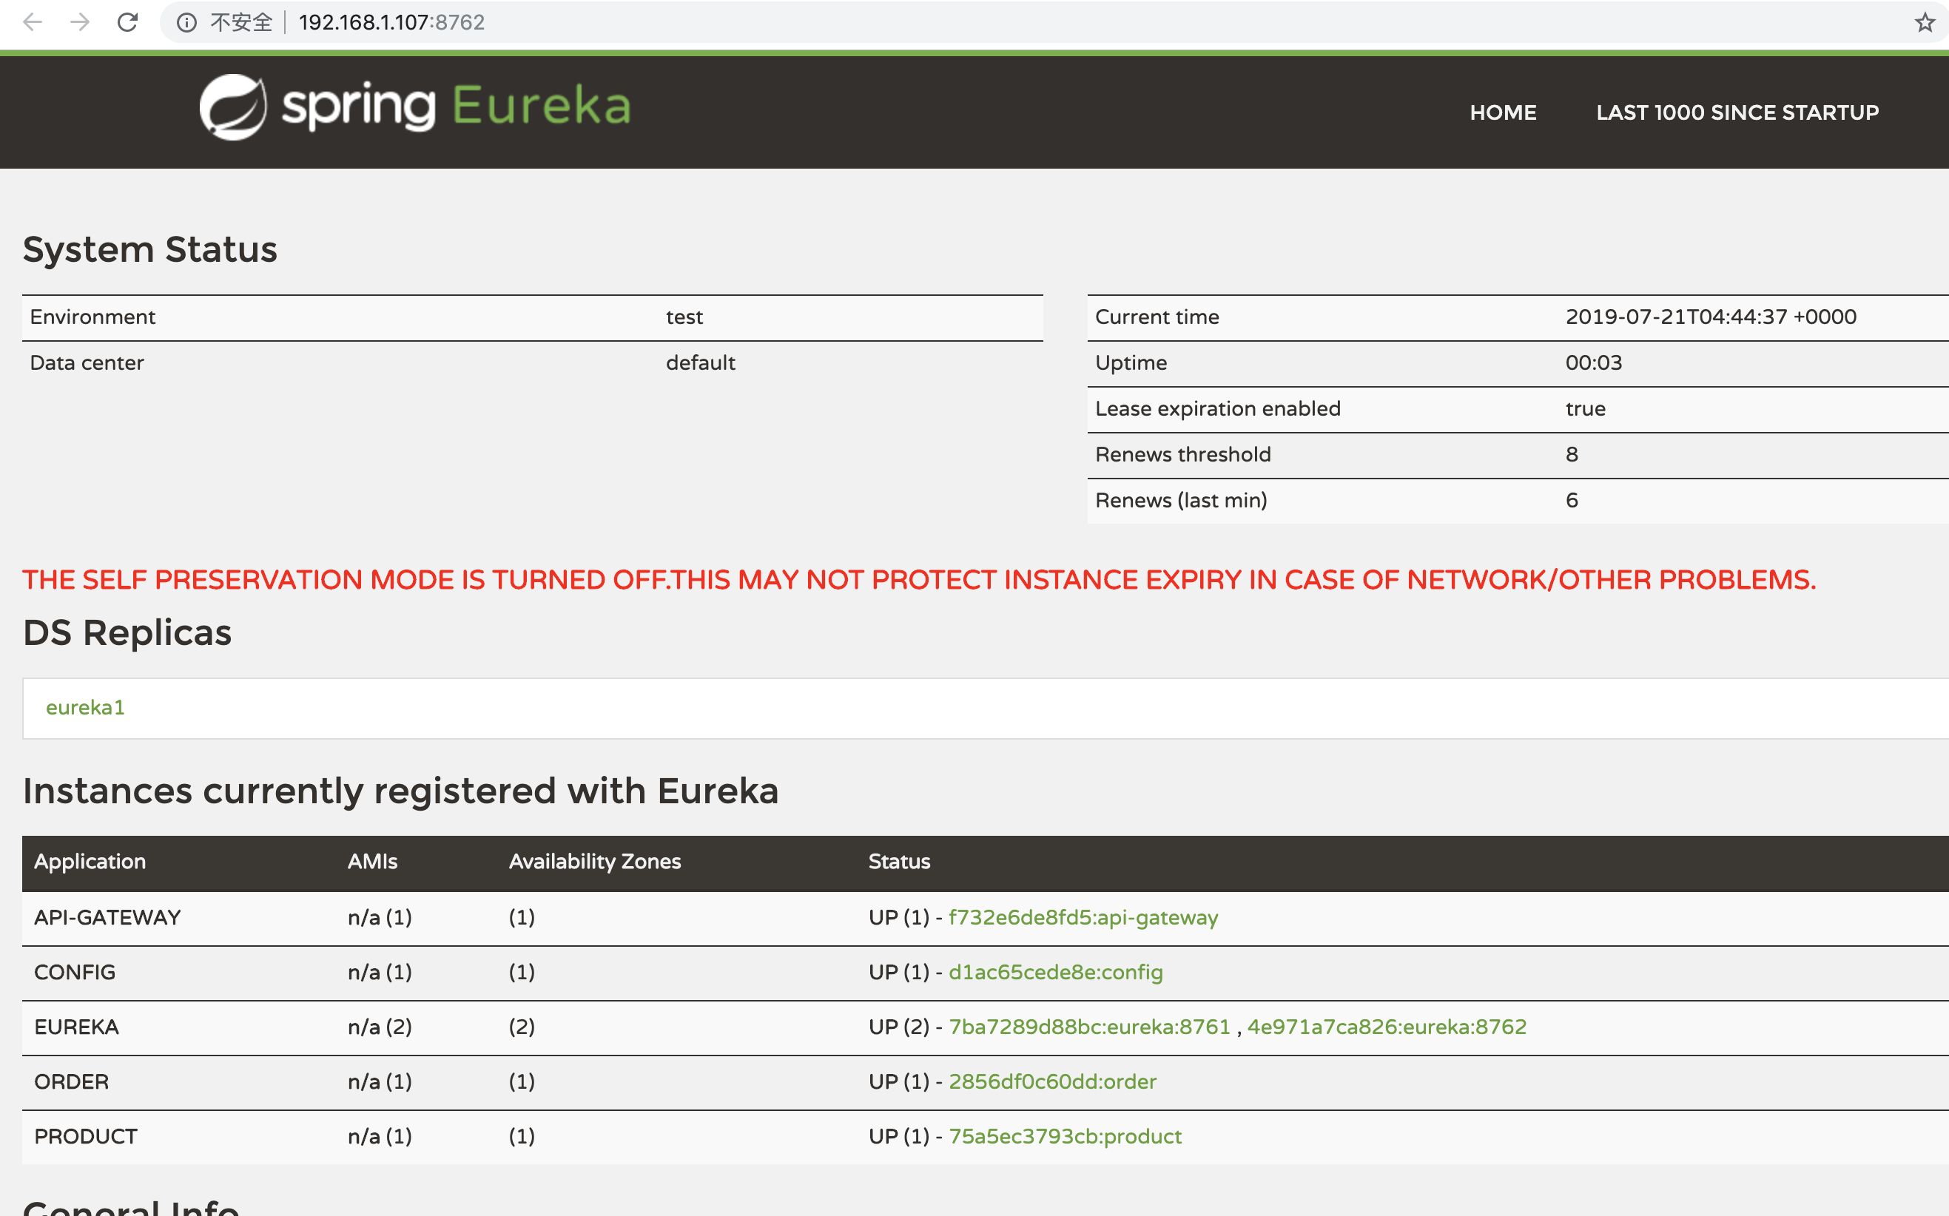Open LAST 1000 SINCE STARTUP page
The image size is (1949, 1216).
1737,112
